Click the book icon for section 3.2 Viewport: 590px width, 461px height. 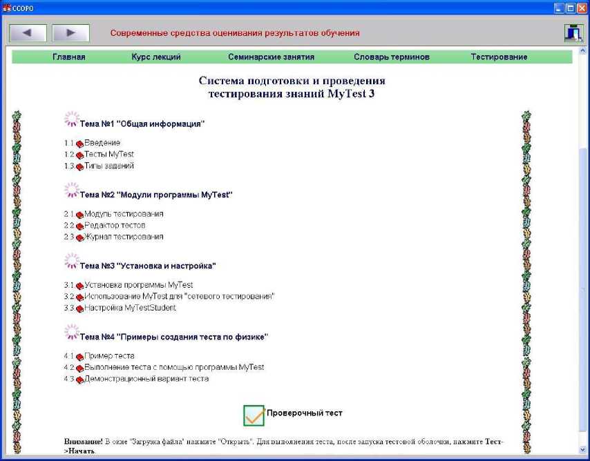click(x=79, y=297)
